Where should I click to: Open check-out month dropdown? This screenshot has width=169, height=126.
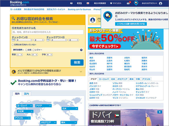[x=59, y=40]
